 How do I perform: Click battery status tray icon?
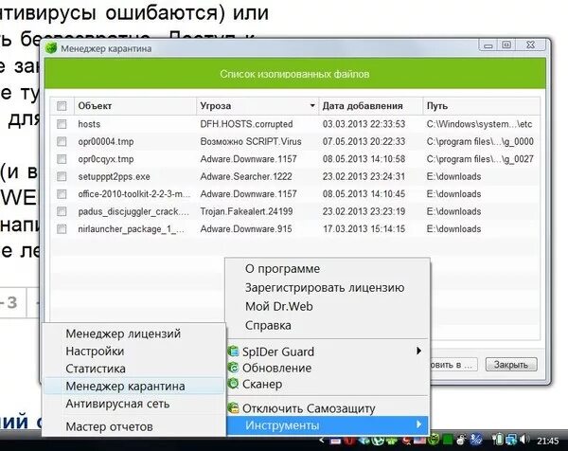coord(497,440)
